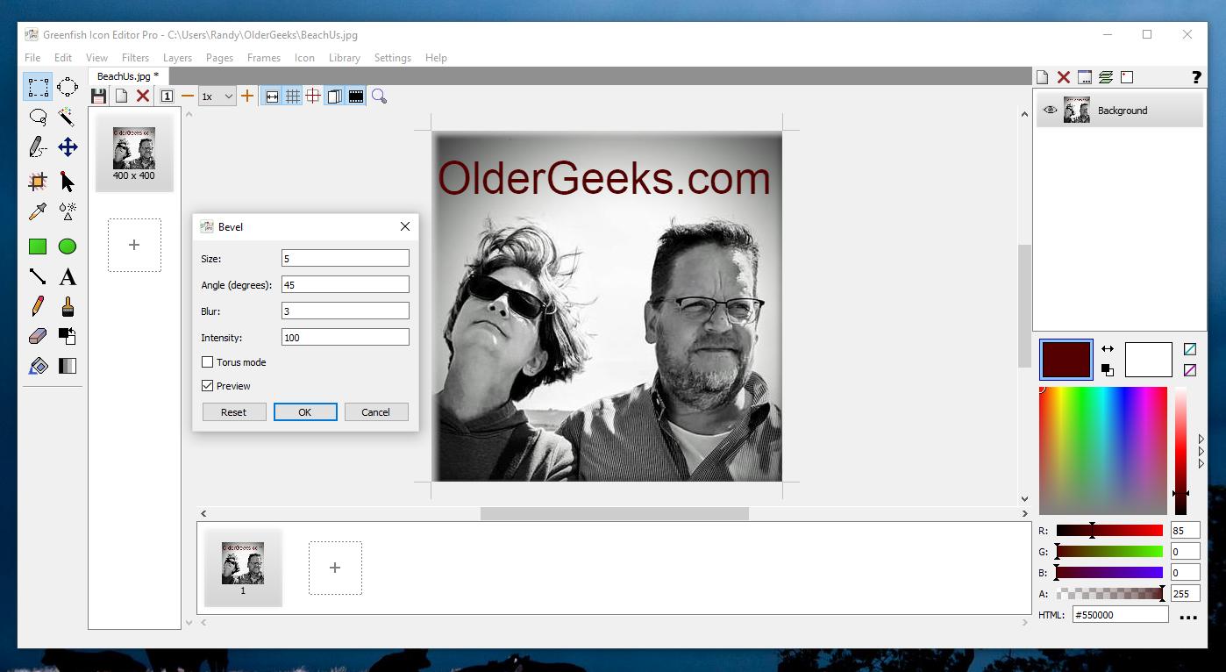Open the File menu
1226x672 pixels.
tap(32, 58)
